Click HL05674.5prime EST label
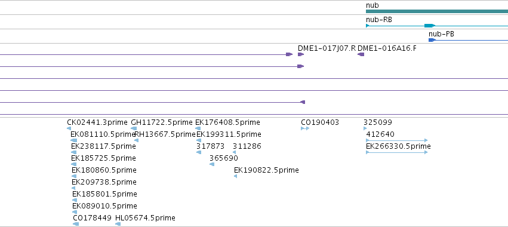The height and width of the screenshot is (227, 508). click(145, 218)
